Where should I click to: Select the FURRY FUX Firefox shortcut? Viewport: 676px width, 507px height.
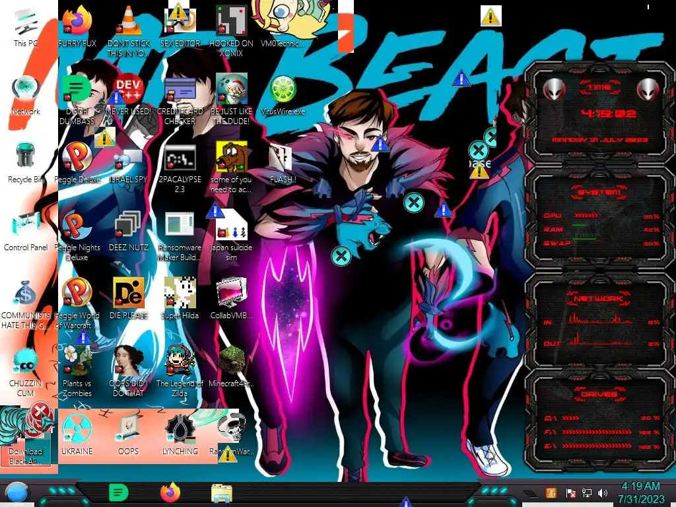coord(77,26)
